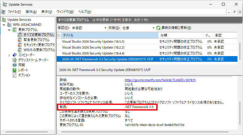Select すべての更新プログラム in the tree
Image resolution: width=243 pixels, height=135 pixels.
click(38, 35)
